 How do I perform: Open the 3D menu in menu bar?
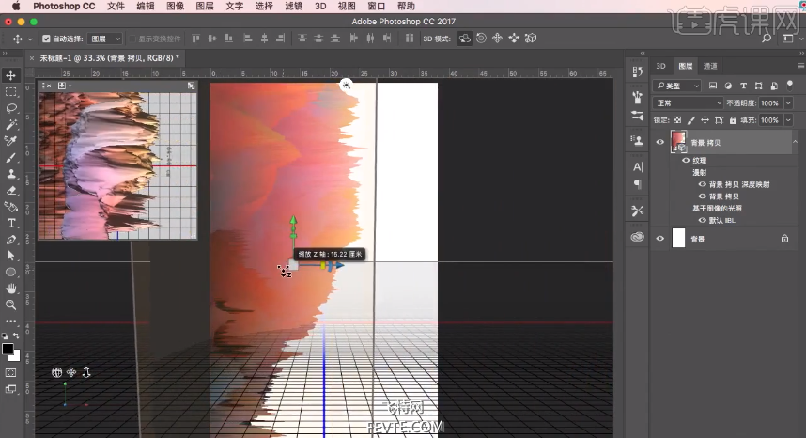click(x=320, y=7)
